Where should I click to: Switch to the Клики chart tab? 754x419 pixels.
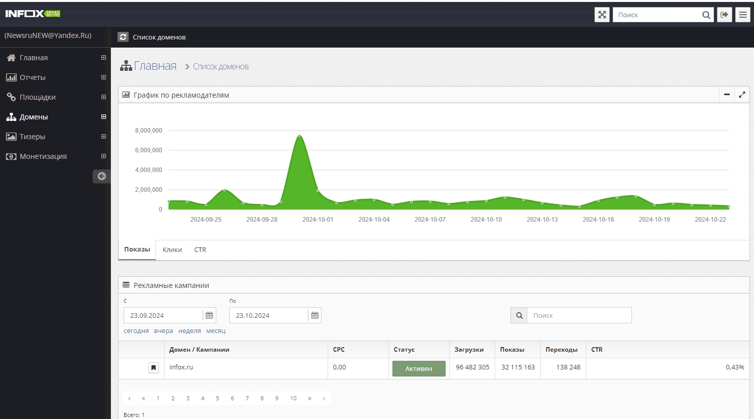point(172,250)
